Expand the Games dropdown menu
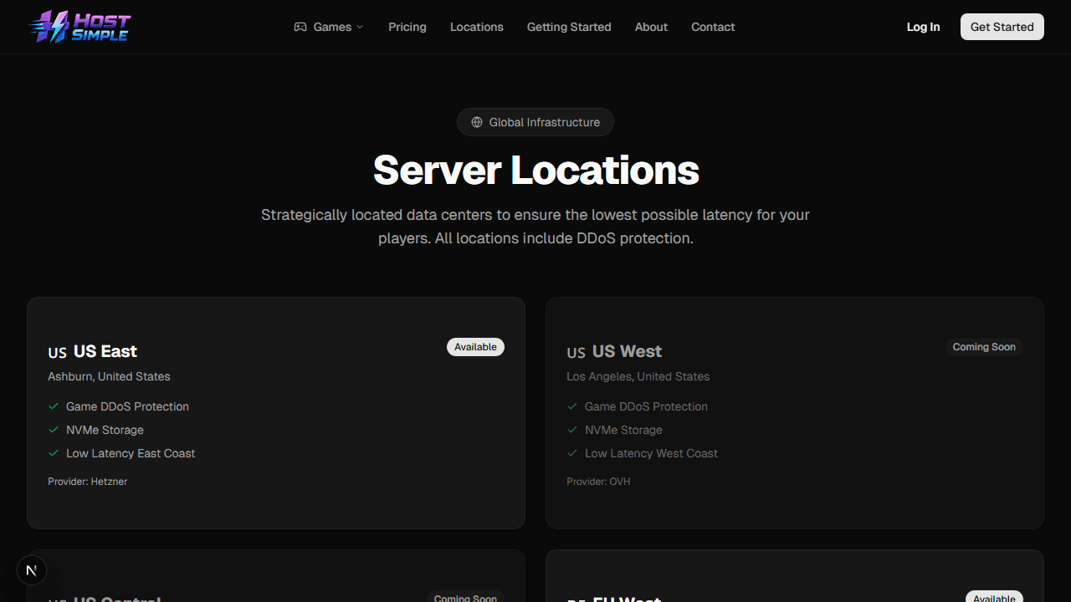 click(331, 27)
